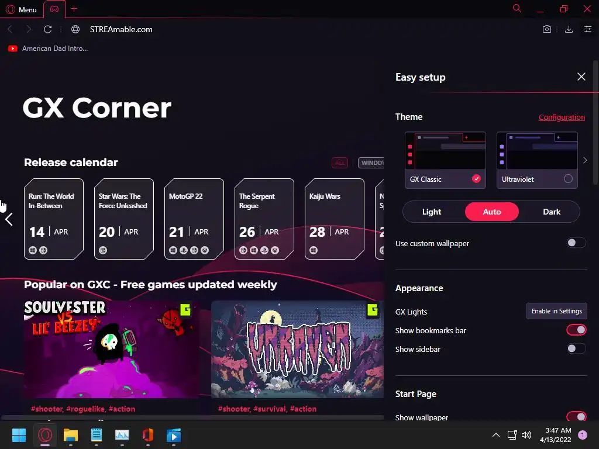Image resolution: width=599 pixels, height=449 pixels.
Task: Click Enable in Settings for GX Lights
Action: [x=557, y=311]
